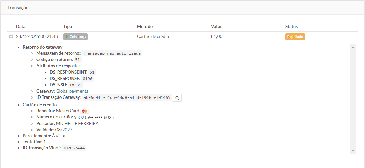Click the DS_NSU value 18339
Image resolution: width=365 pixels, height=168 pixels.
tap(75, 85)
